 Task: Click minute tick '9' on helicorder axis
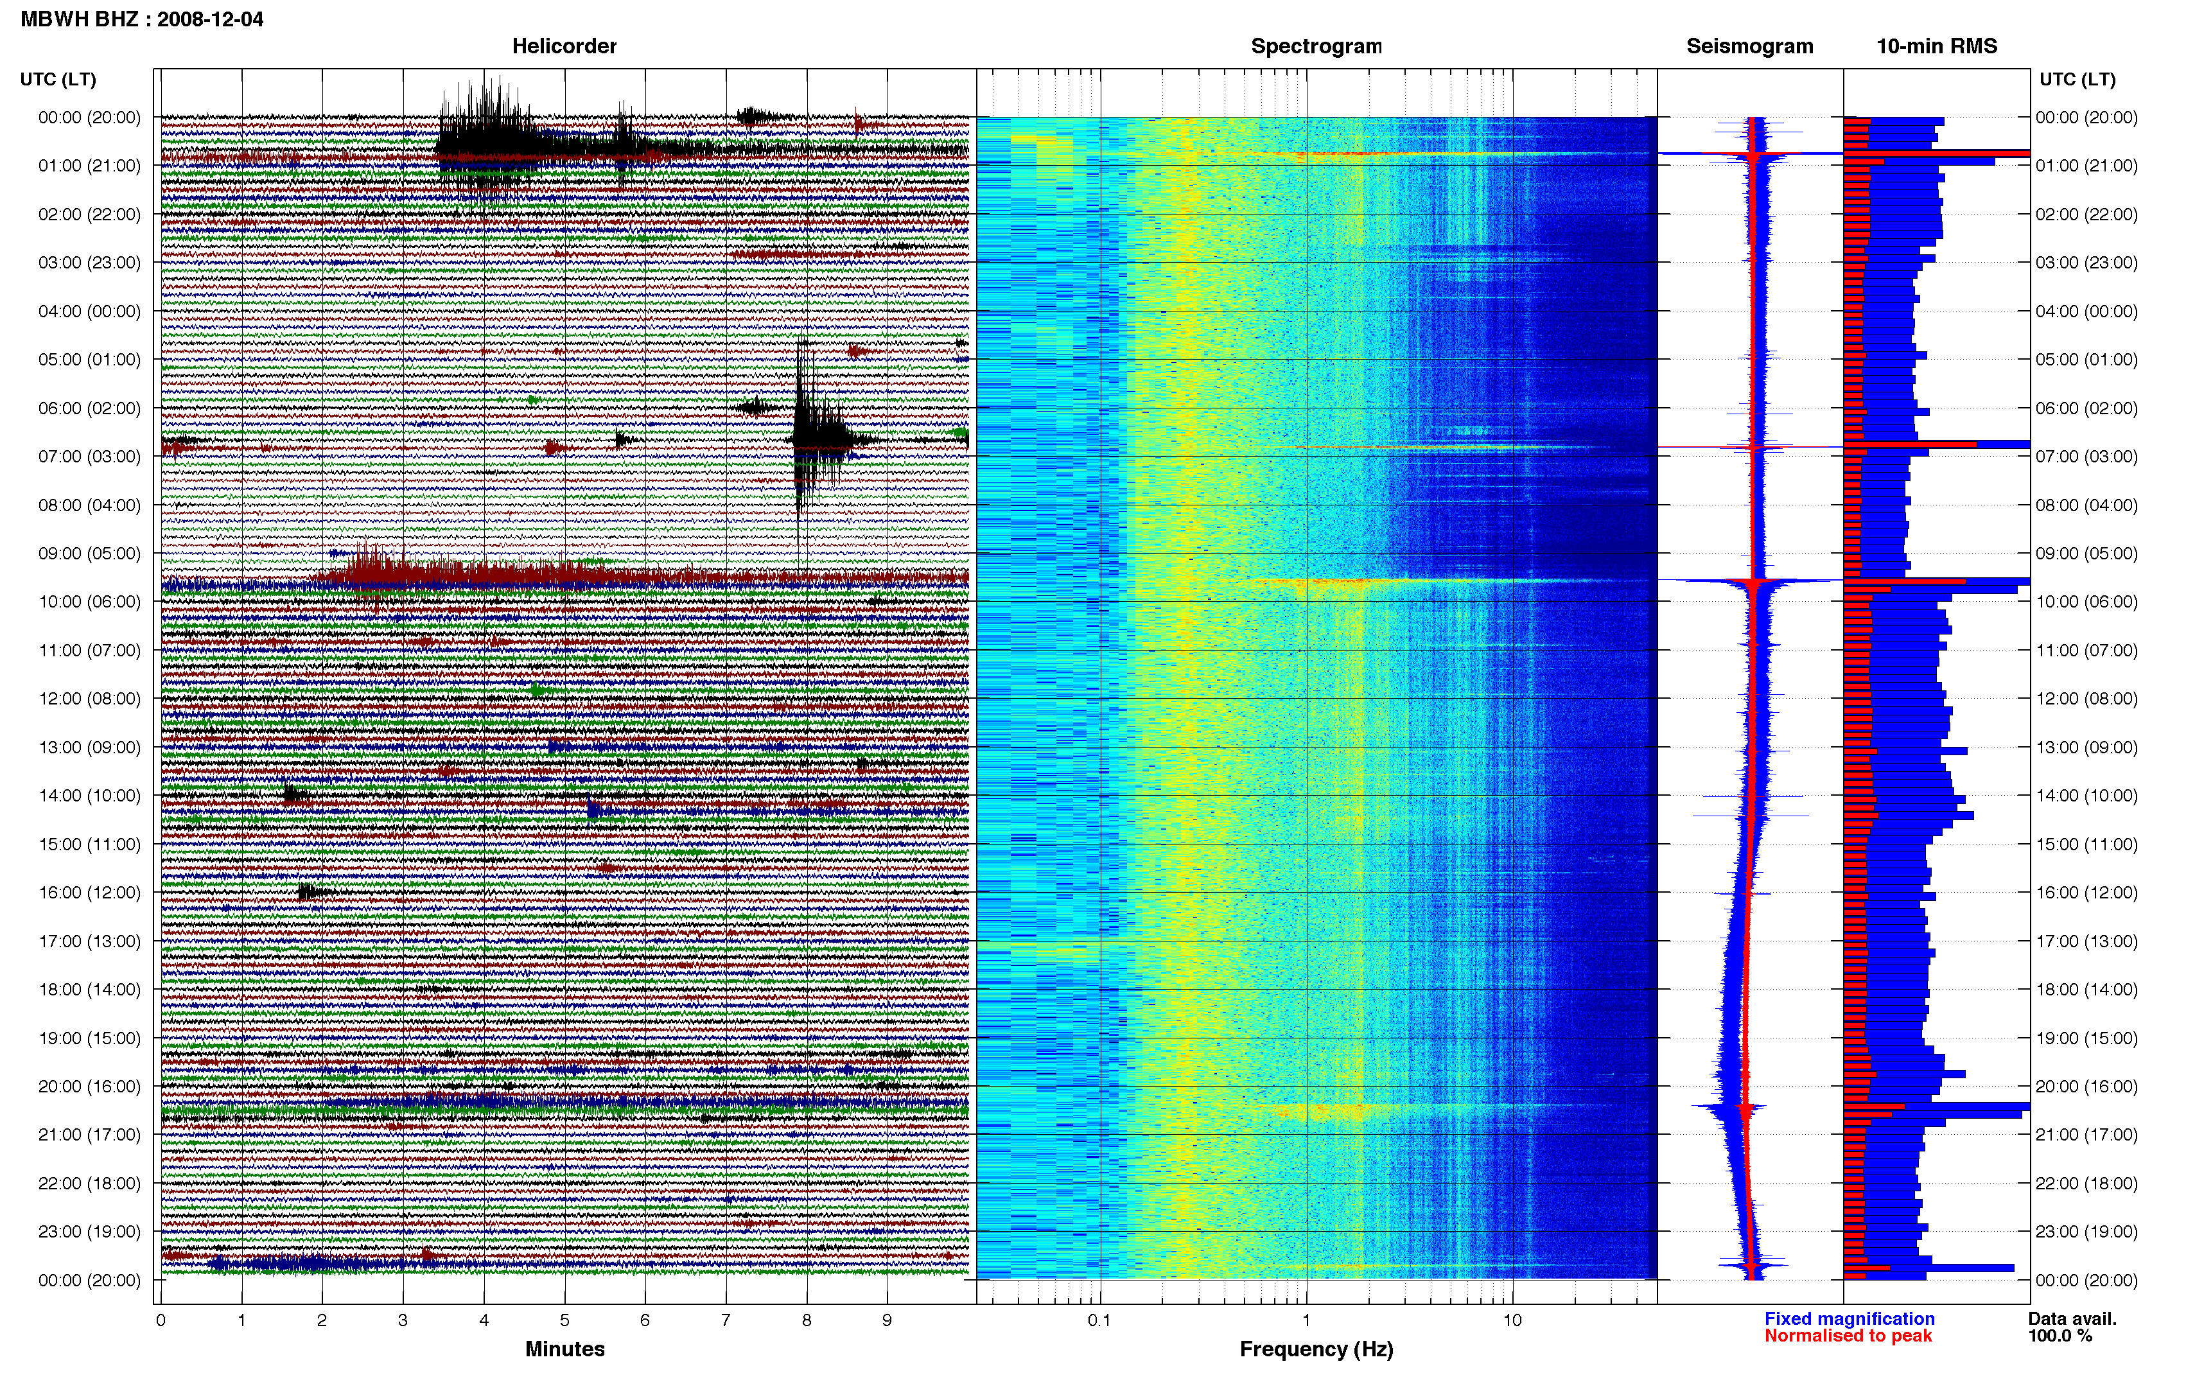887,1320
